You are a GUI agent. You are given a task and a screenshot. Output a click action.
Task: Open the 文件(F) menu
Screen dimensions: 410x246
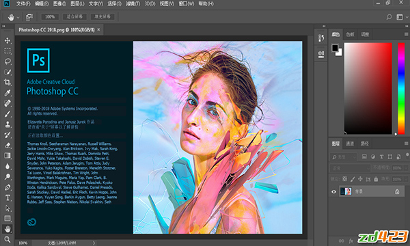click(23, 3)
